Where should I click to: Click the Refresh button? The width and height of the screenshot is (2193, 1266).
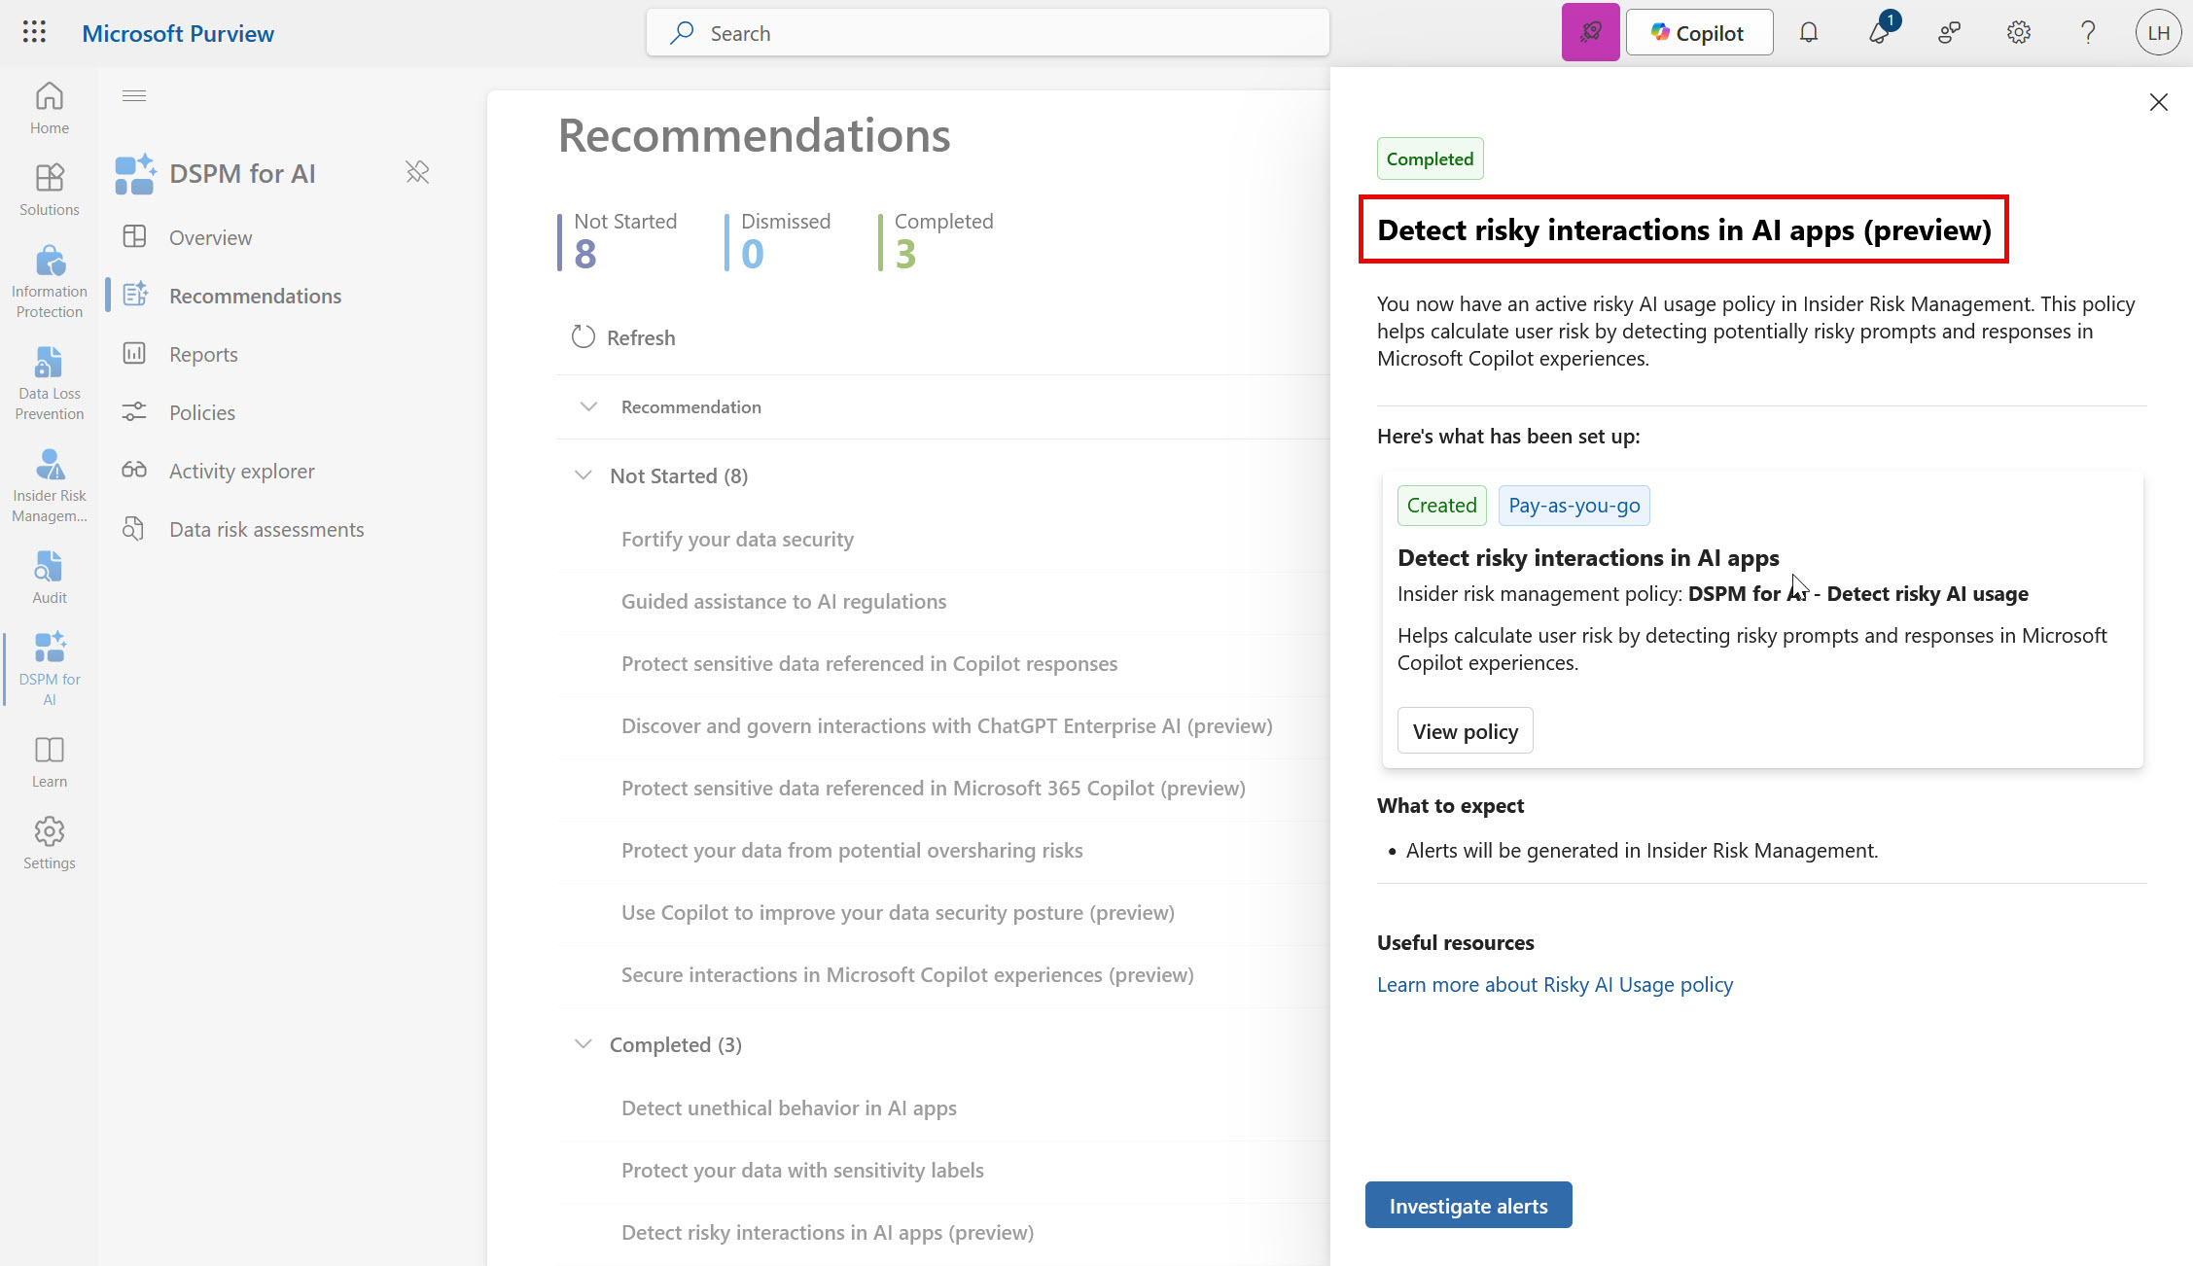point(622,337)
